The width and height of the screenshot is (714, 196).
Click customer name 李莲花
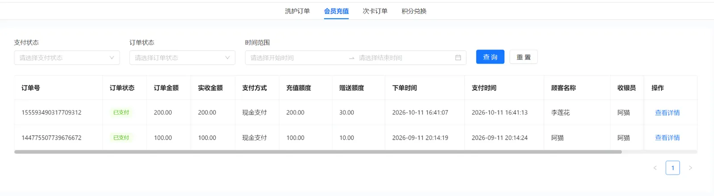(560, 113)
